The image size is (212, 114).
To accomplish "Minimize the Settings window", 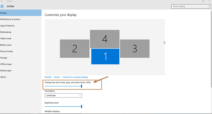I will pyautogui.click(x=197, y=1).
